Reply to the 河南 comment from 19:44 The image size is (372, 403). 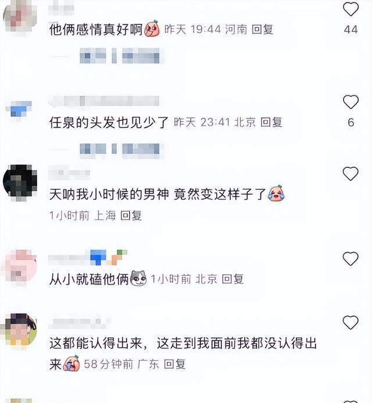262,29
